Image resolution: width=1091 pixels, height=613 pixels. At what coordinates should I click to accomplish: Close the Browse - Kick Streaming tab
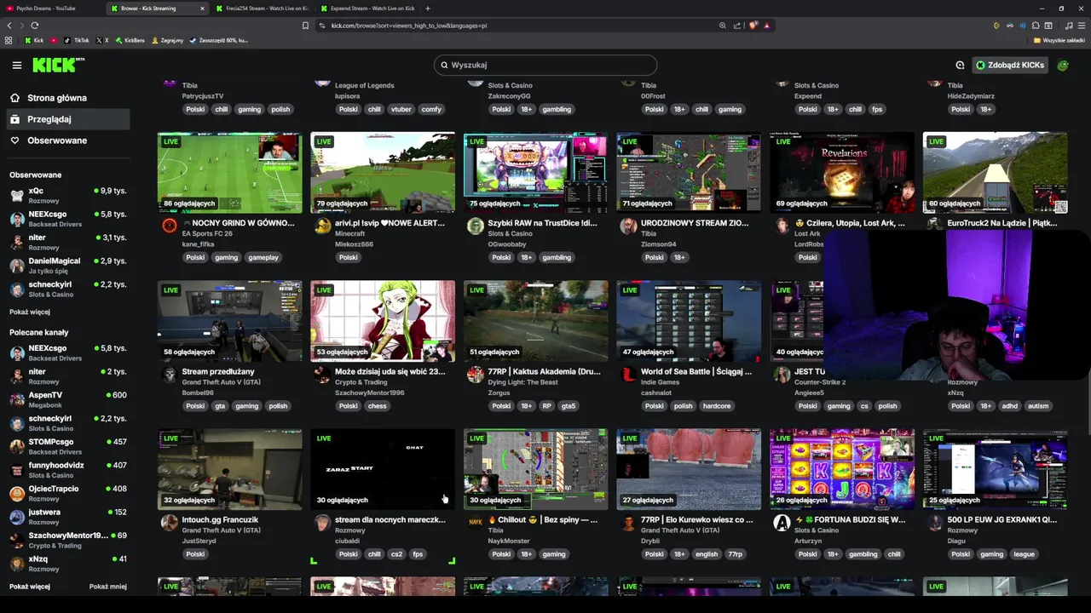(x=202, y=9)
